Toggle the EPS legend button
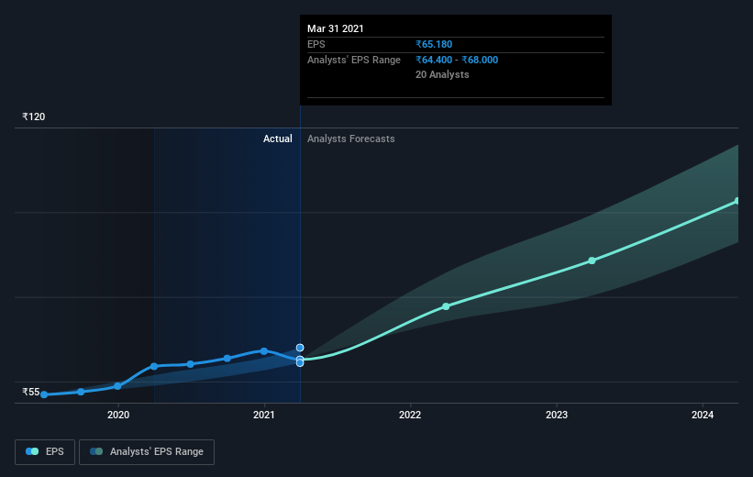The image size is (753, 477). coord(45,452)
